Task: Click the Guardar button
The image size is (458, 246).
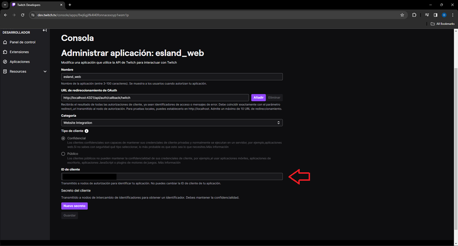Action: click(70, 215)
